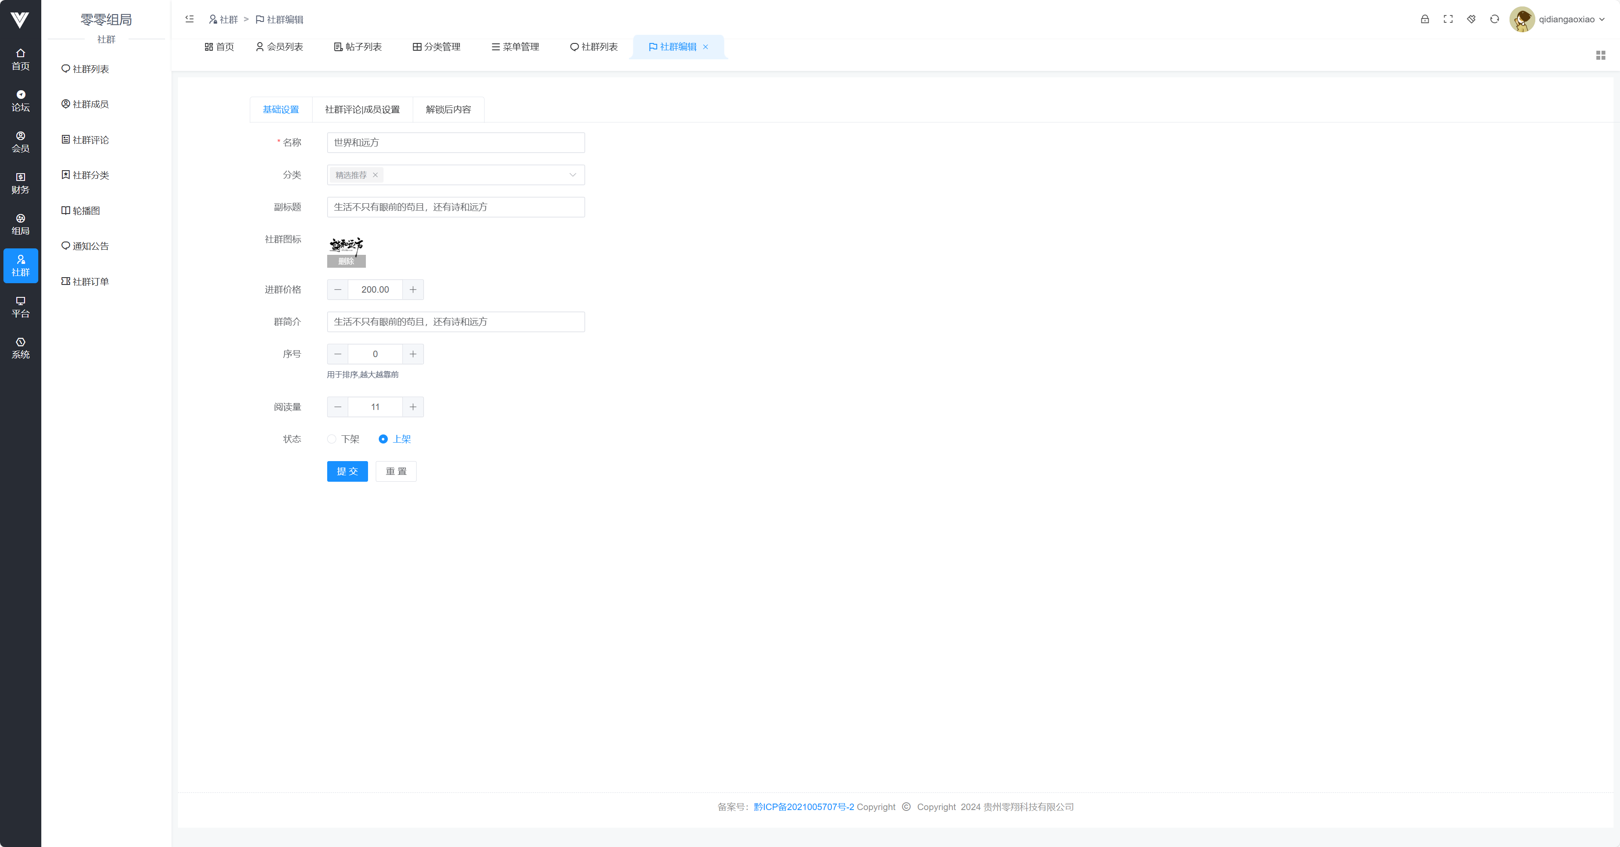The width and height of the screenshot is (1620, 847).
Task: Click the lock screen icon
Action: pyautogui.click(x=1424, y=19)
